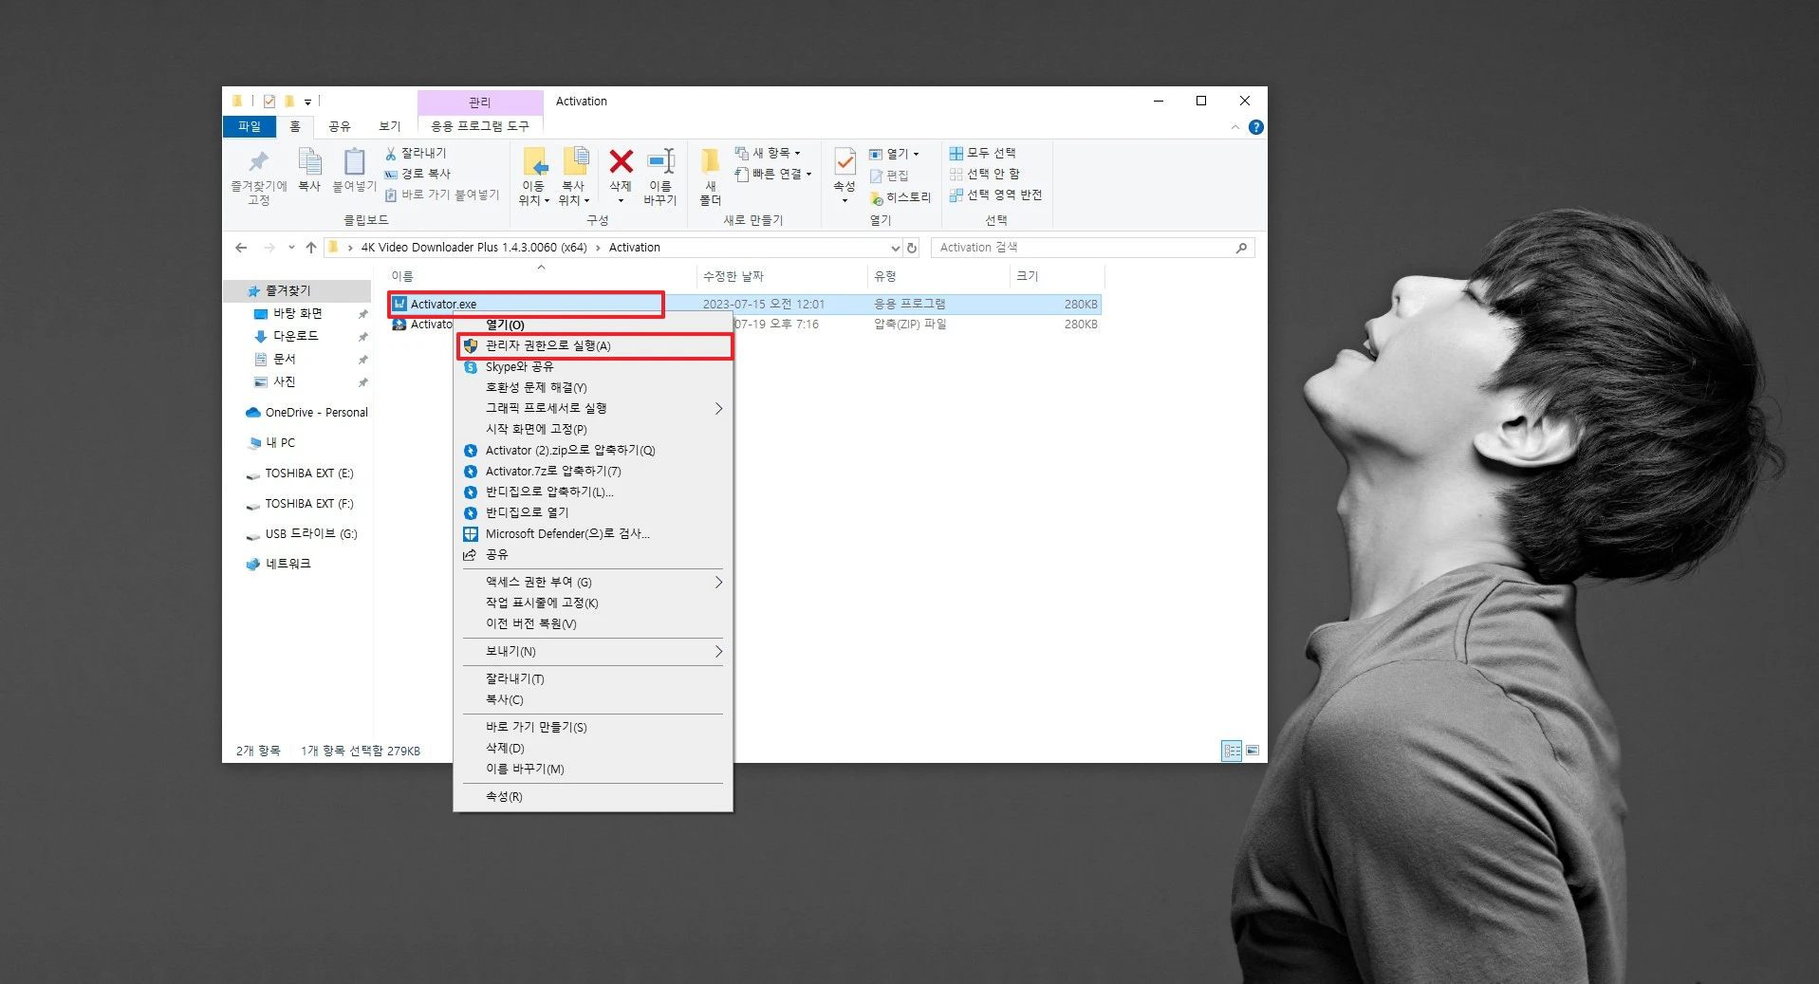Open the recent locations dropdown arrow
This screenshot has width=1819, height=984.
pyautogui.click(x=291, y=248)
